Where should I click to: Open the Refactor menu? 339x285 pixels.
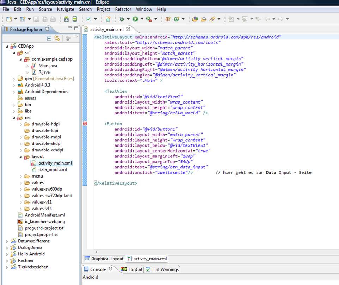coord(123,9)
